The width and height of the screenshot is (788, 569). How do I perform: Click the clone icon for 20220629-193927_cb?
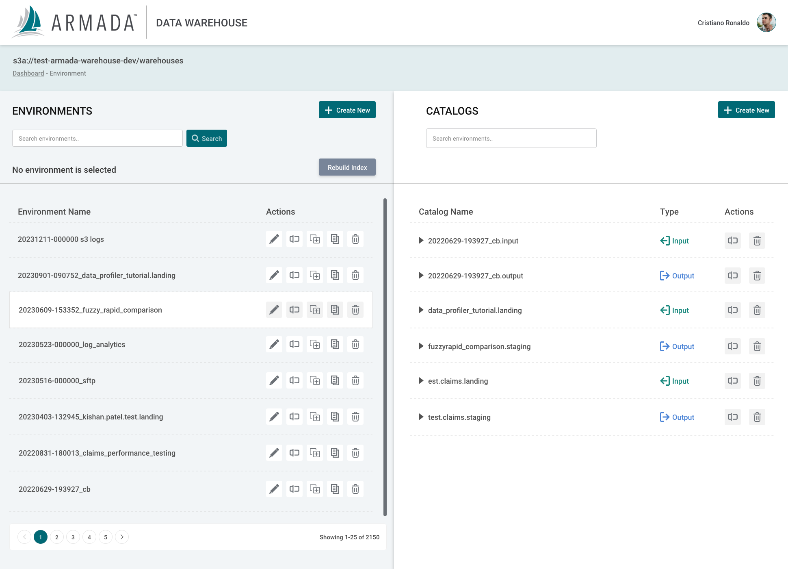pyautogui.click(x=314, y=489)
